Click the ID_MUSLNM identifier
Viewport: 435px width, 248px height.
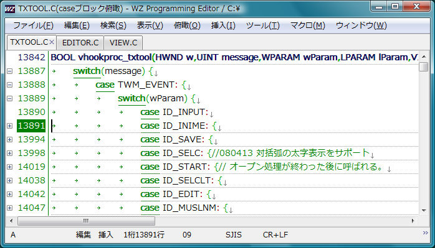[x=189, y=208]
